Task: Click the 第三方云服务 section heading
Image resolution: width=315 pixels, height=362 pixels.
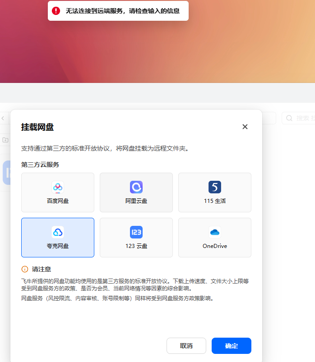Action: tap(40, 165)
